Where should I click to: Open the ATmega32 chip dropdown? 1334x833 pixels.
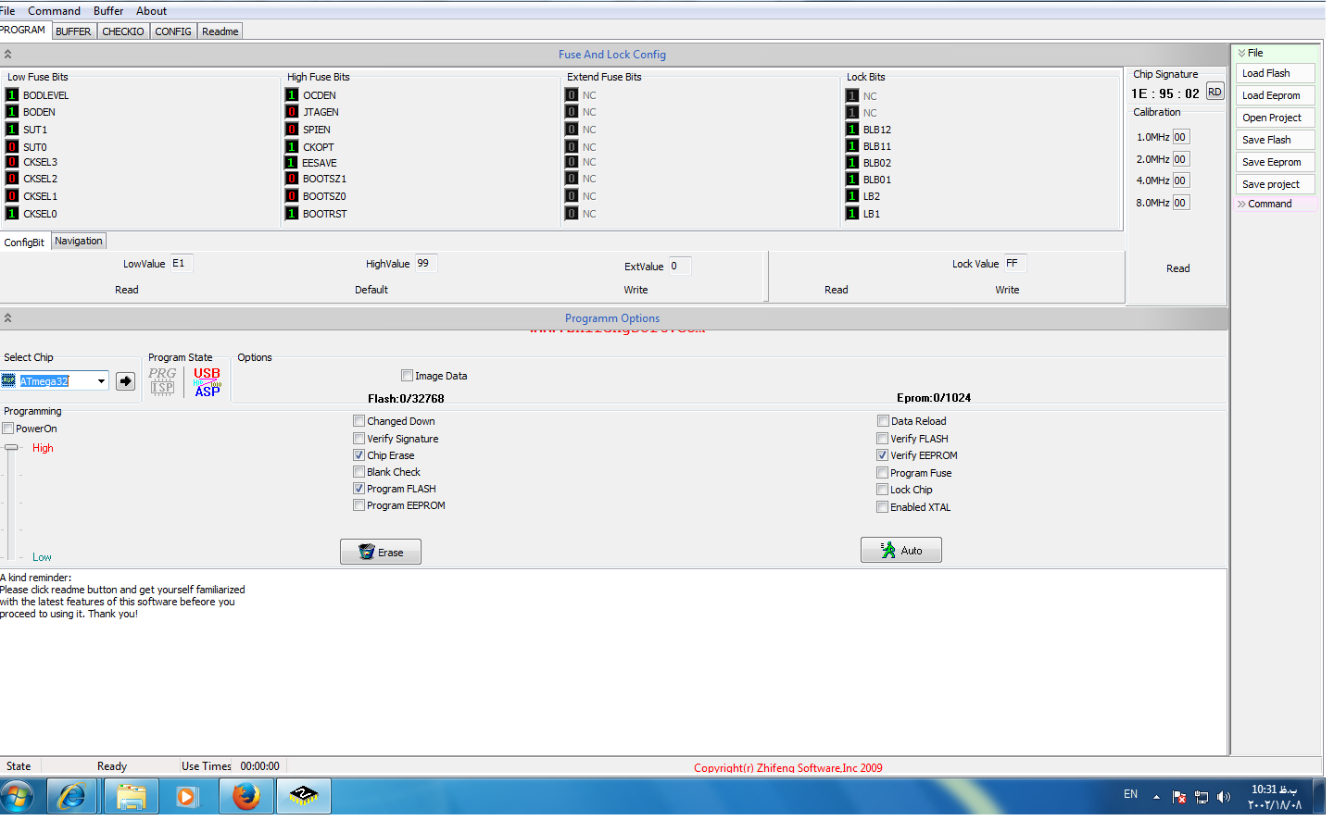(x=101, y=381)
